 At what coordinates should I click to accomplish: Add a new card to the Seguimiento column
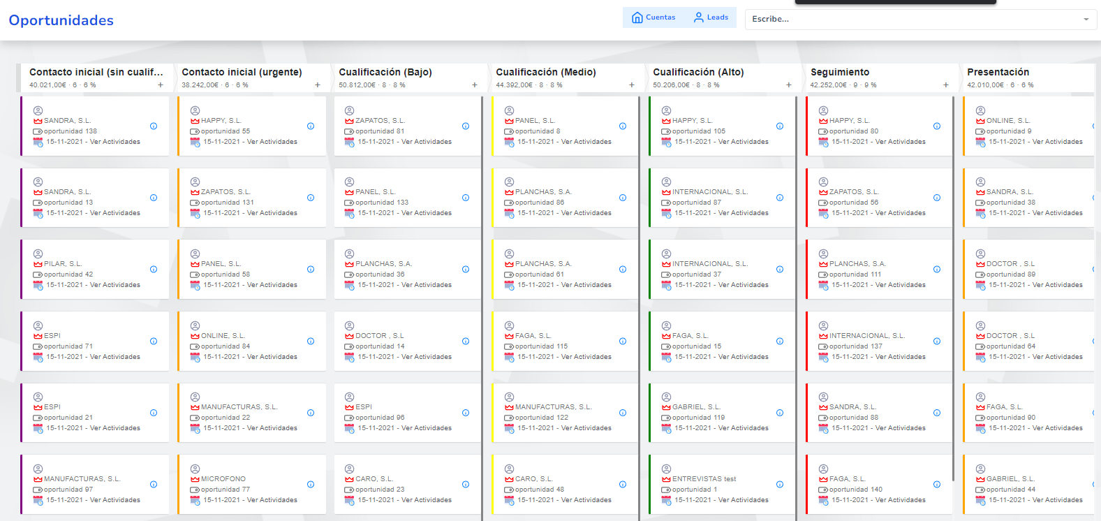coord(946,85)
